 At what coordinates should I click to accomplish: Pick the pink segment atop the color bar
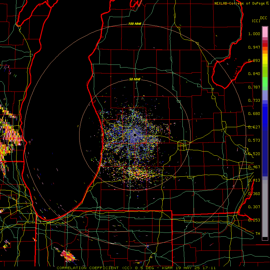click(265, 32)
